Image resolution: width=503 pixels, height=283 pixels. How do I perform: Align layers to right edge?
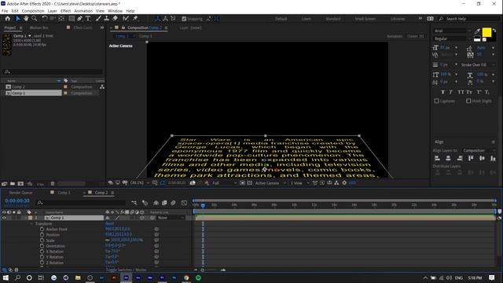coord(459,158)
